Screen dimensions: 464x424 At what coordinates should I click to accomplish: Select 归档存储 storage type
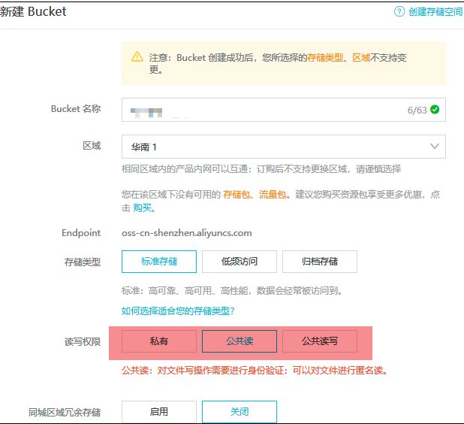[320, 262]
